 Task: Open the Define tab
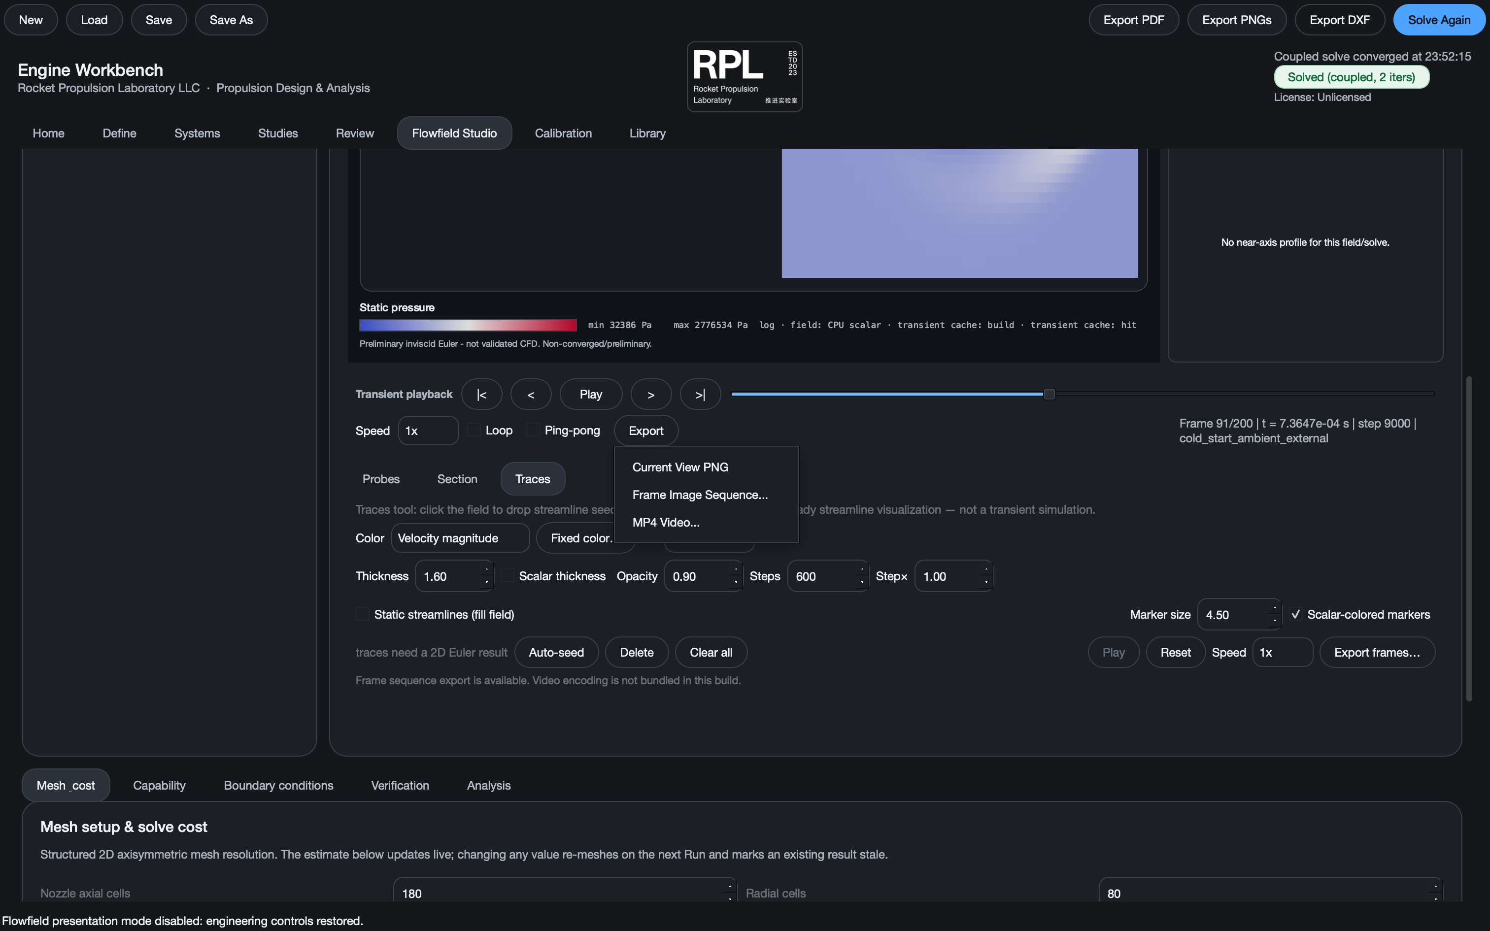click(119, 133)
